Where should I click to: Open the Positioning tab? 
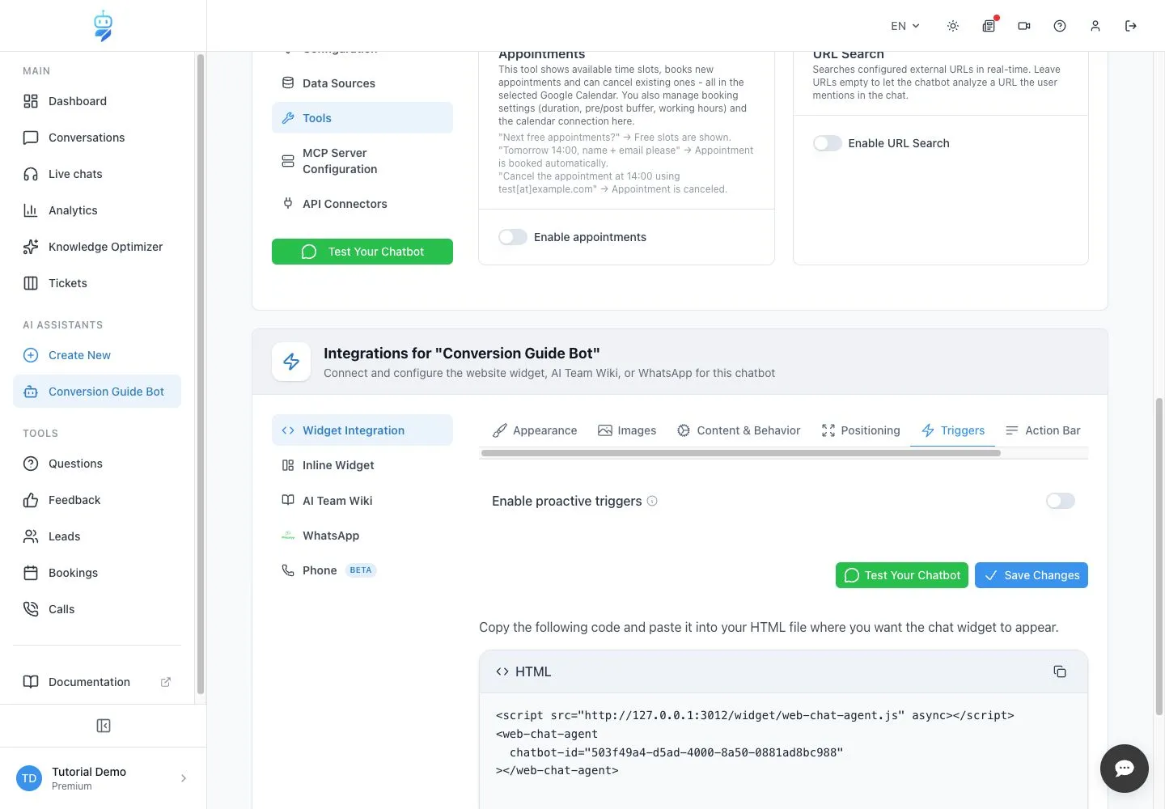tap(861, 430)
